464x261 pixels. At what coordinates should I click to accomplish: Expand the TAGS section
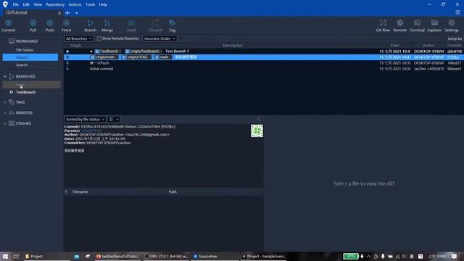5,102
